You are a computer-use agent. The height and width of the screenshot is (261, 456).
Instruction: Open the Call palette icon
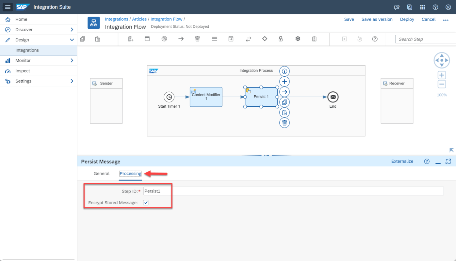231,39
